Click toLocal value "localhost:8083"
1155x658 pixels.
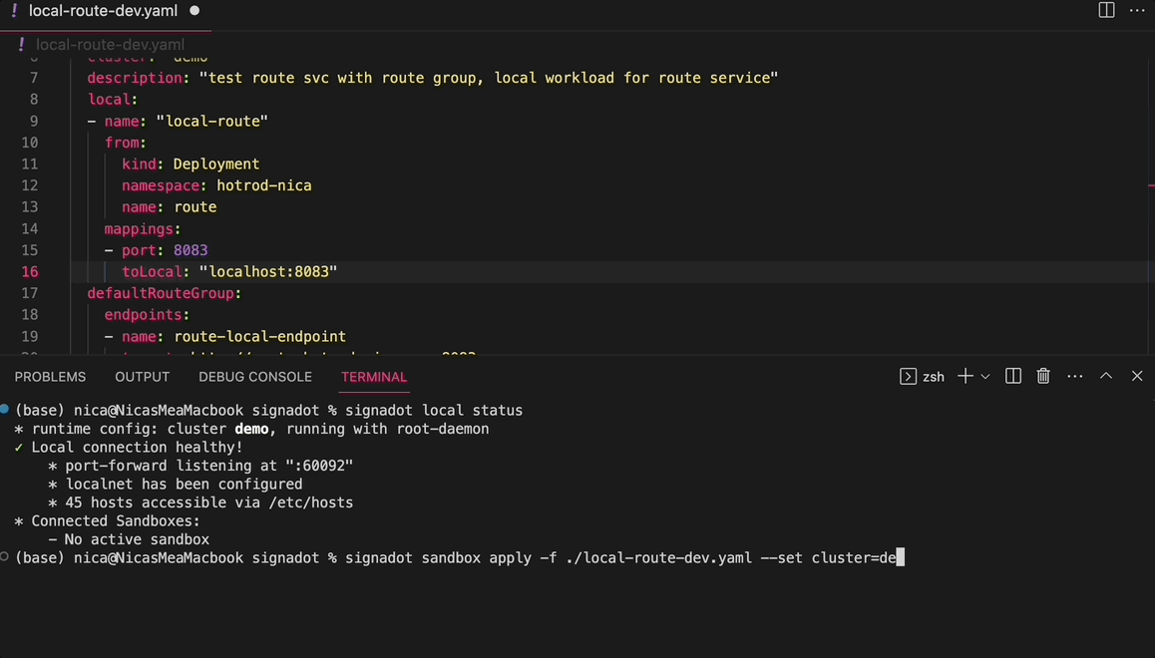(x=268, y=271)
